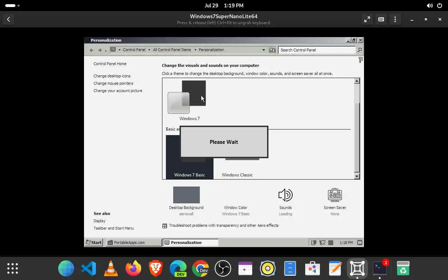Open the GNOME volume indicator
Viewport: 448px width, 280px height.
(429, 6)
